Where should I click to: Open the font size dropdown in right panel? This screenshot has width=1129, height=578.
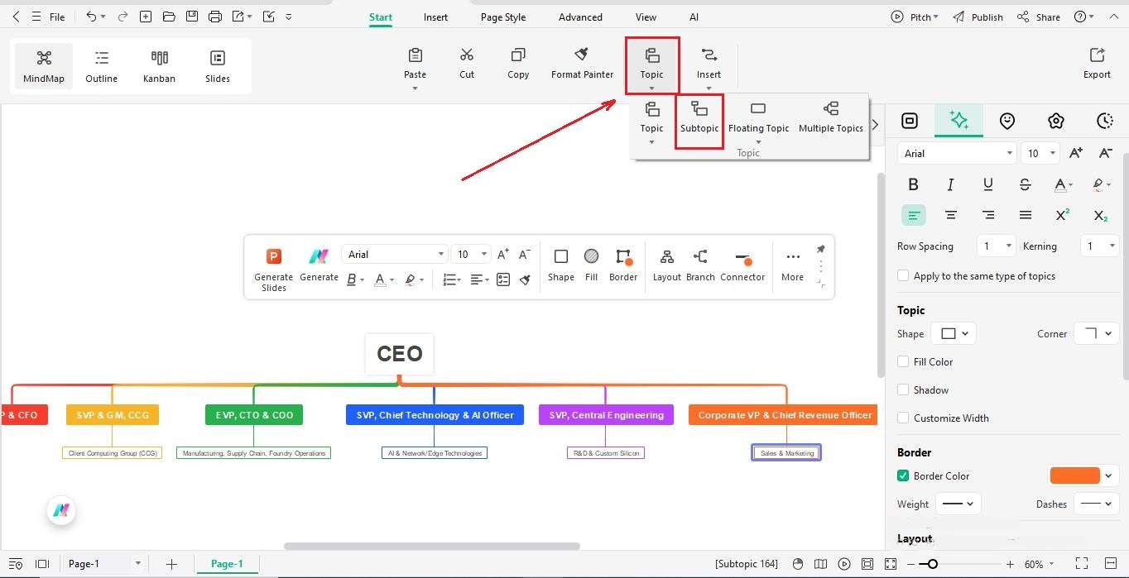1040,153
